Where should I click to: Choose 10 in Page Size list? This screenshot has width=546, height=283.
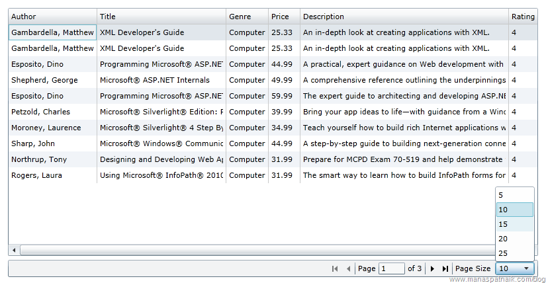click(x=515, y=210)
